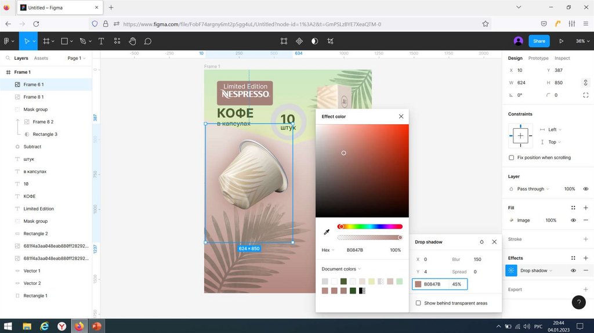Image resolution: width=594 pixels, height=333 pixels.
Task: Check Fix position when scrolling
Action: [511, 158]
